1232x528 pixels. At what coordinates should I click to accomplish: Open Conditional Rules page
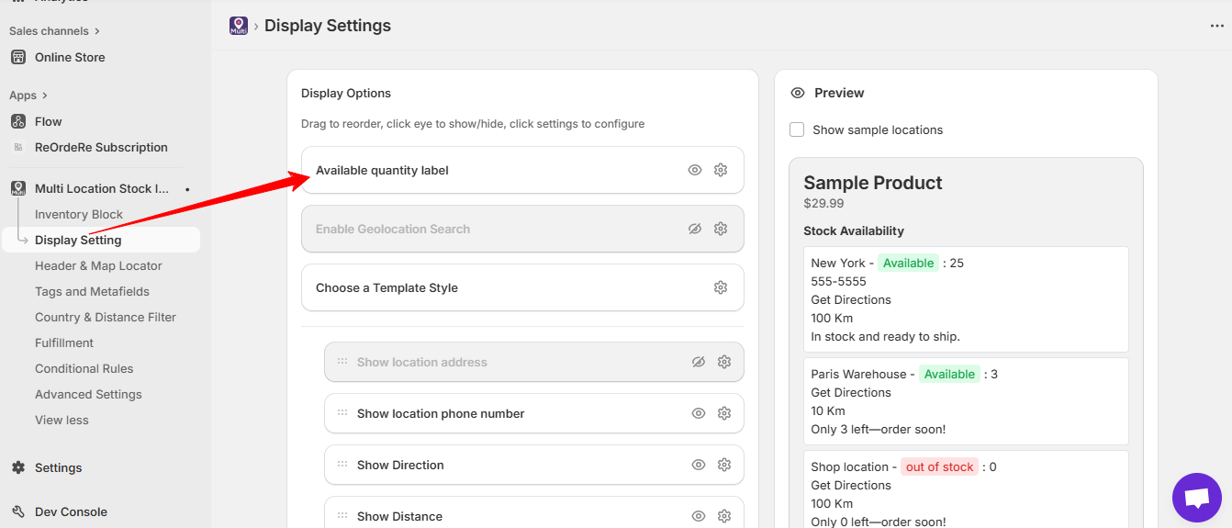(84, 368)
